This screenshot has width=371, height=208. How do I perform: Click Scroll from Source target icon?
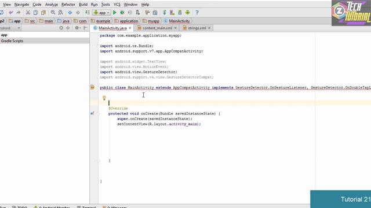click(x=61, y=28)
